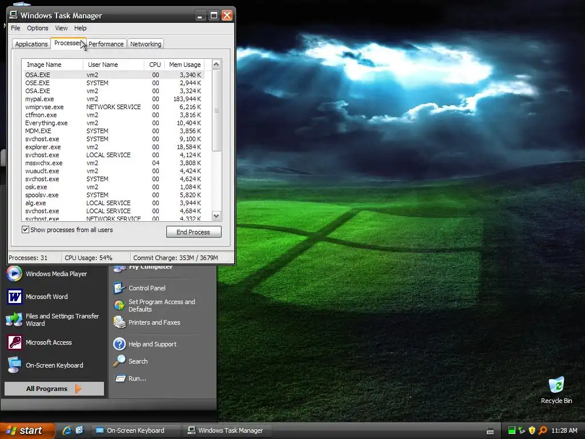Image resolution: width=585 pixels, height=439 pixels.
Task: Select wmiprvse.exe process row
Action: [114, 107]
